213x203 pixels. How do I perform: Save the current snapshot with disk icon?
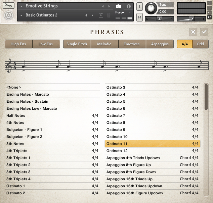[101, 15]
